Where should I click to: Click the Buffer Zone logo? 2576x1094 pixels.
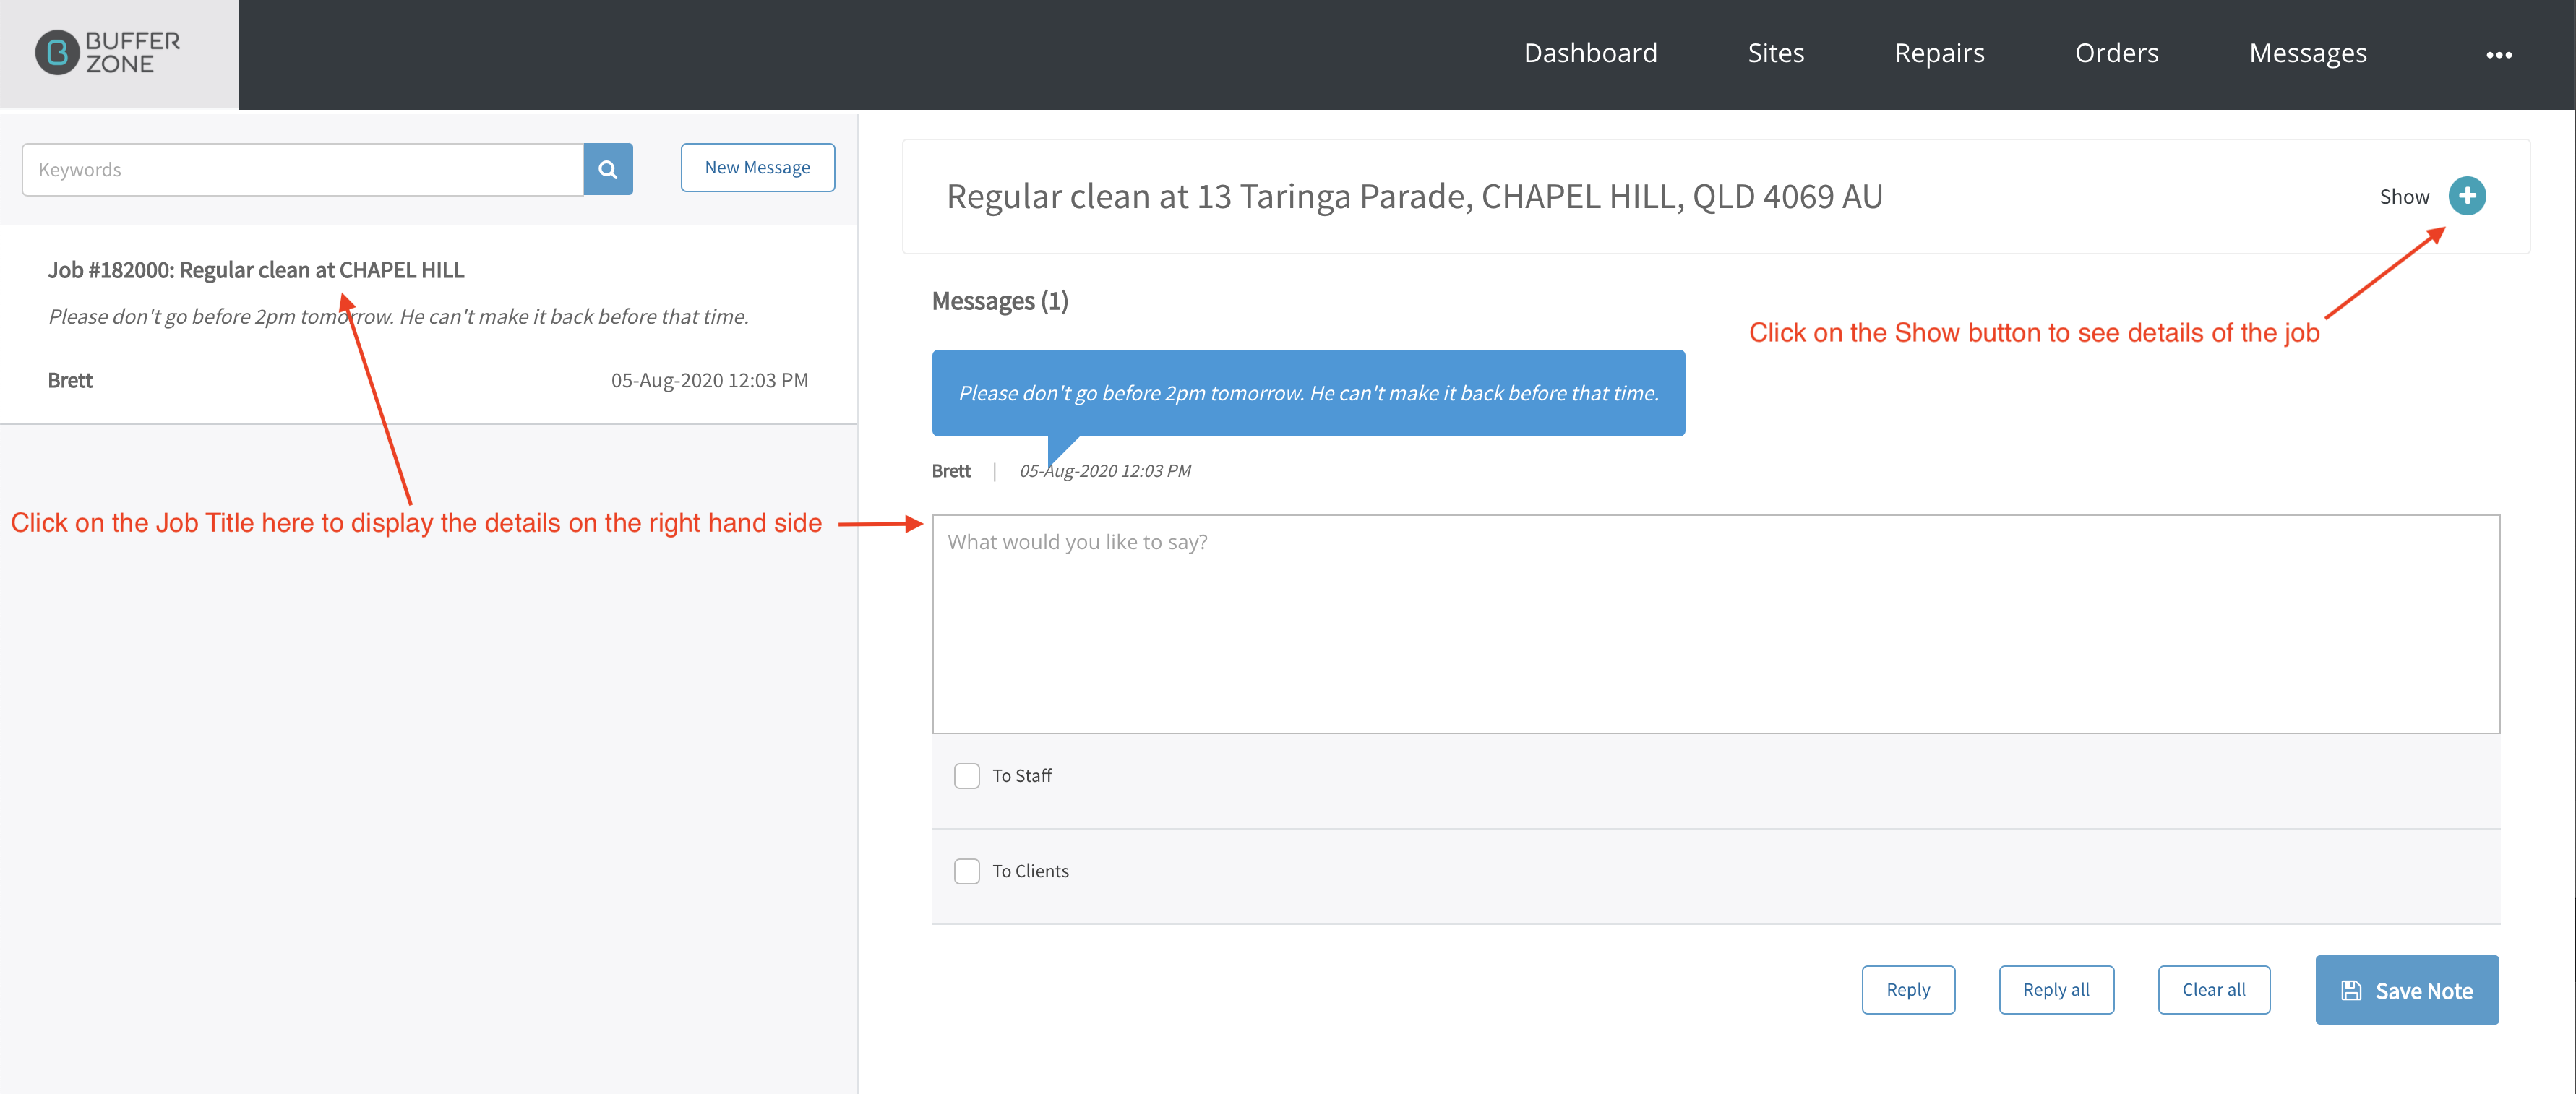(108, 53)
